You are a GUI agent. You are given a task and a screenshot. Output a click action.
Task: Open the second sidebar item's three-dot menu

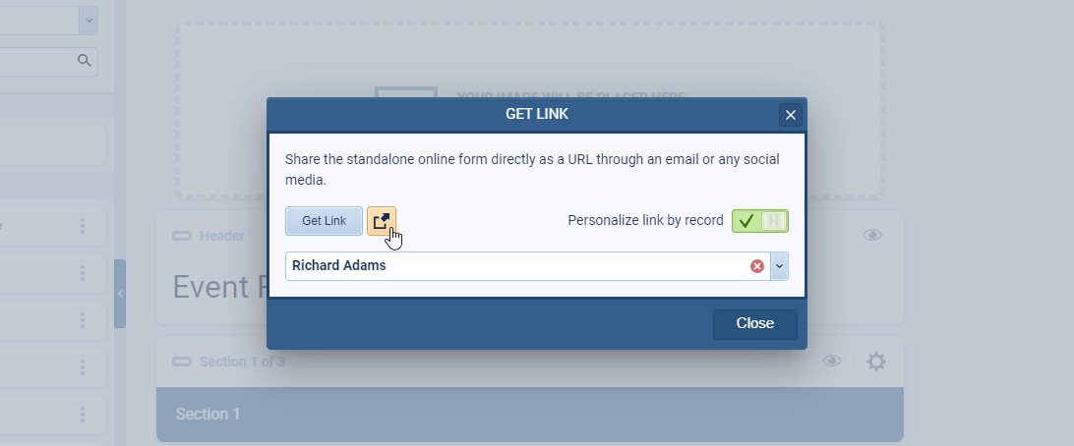pos(83,274)
